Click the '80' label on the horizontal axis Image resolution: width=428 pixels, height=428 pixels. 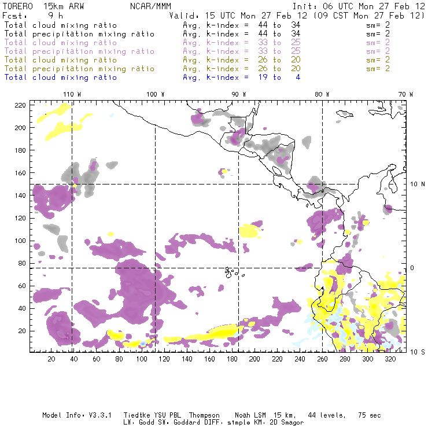coord(119,359)
